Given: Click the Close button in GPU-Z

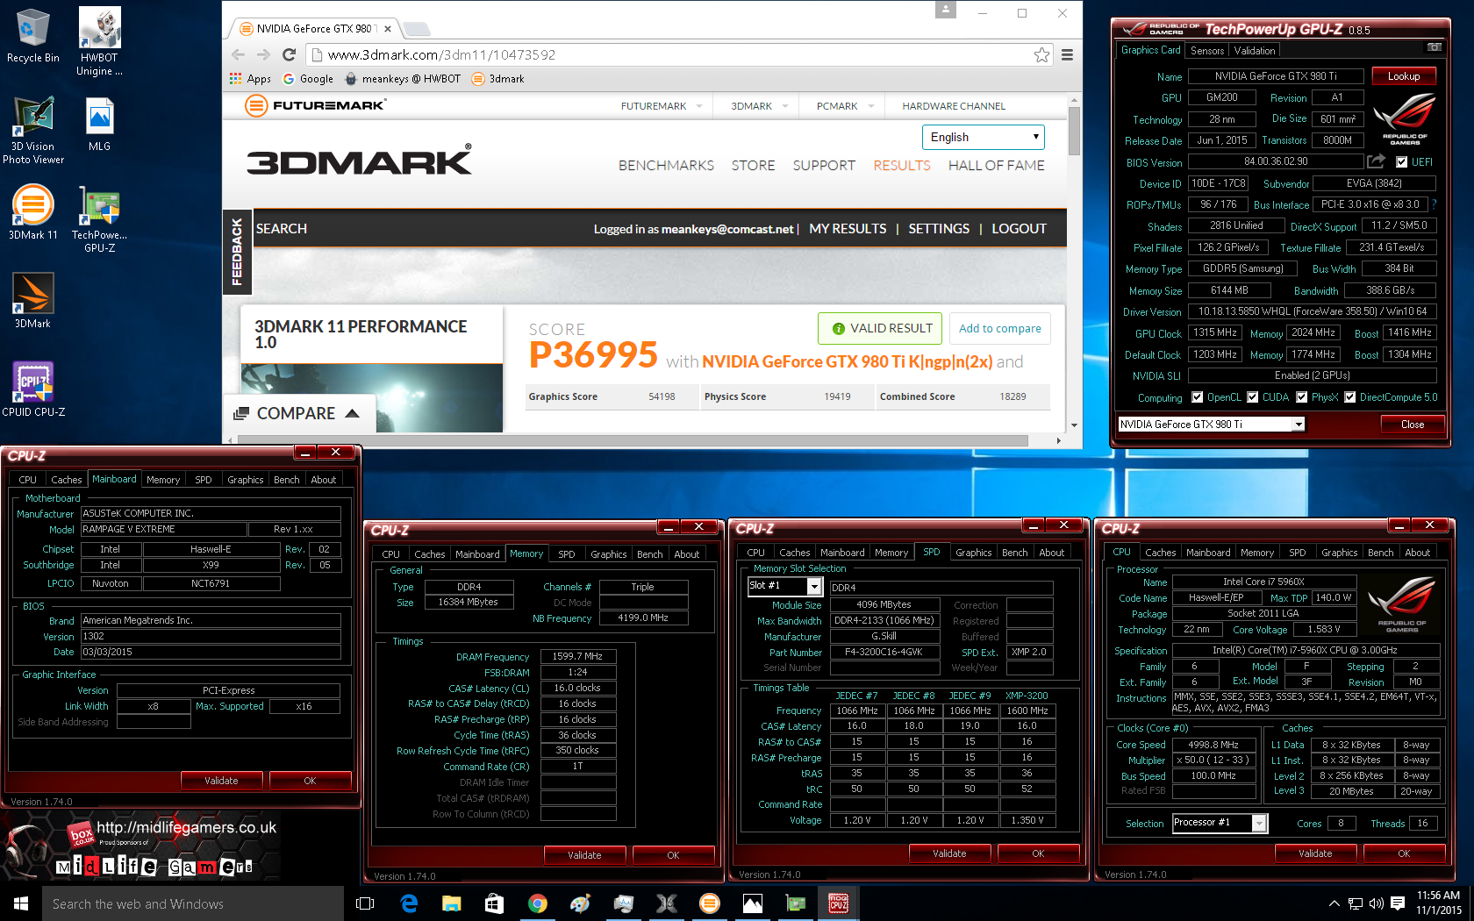Looking at the screenshot, I should pos(1413,425).
